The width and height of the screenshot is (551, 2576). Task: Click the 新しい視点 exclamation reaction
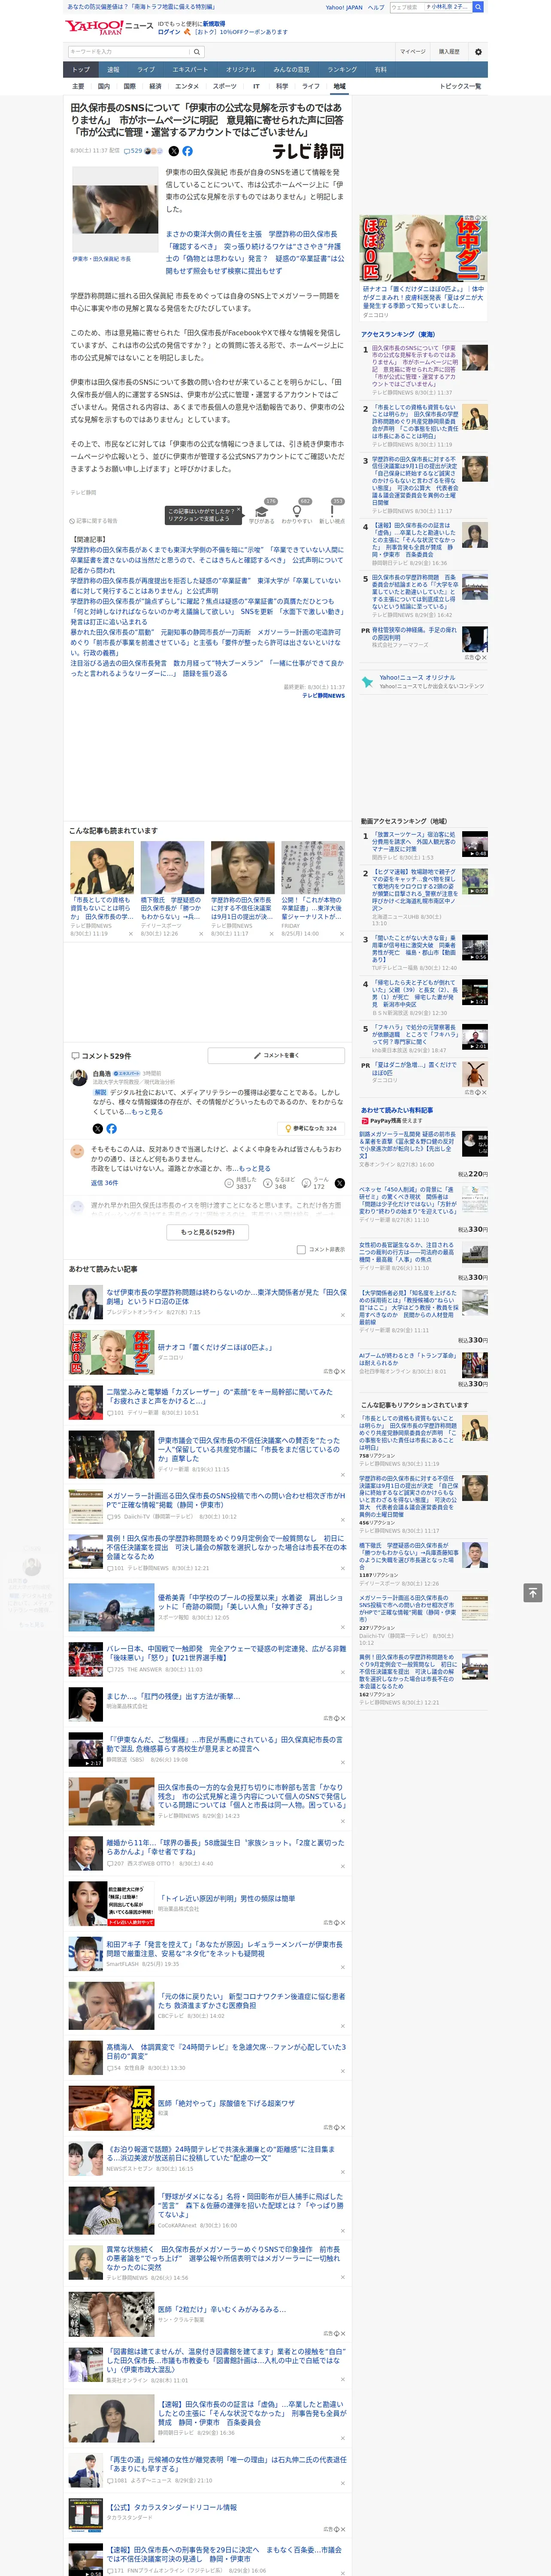(332, 513)
